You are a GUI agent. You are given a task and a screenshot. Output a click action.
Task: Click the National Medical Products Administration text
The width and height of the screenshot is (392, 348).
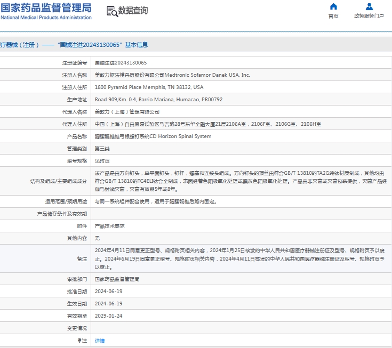pyautogui.click(x=46, y=18)
